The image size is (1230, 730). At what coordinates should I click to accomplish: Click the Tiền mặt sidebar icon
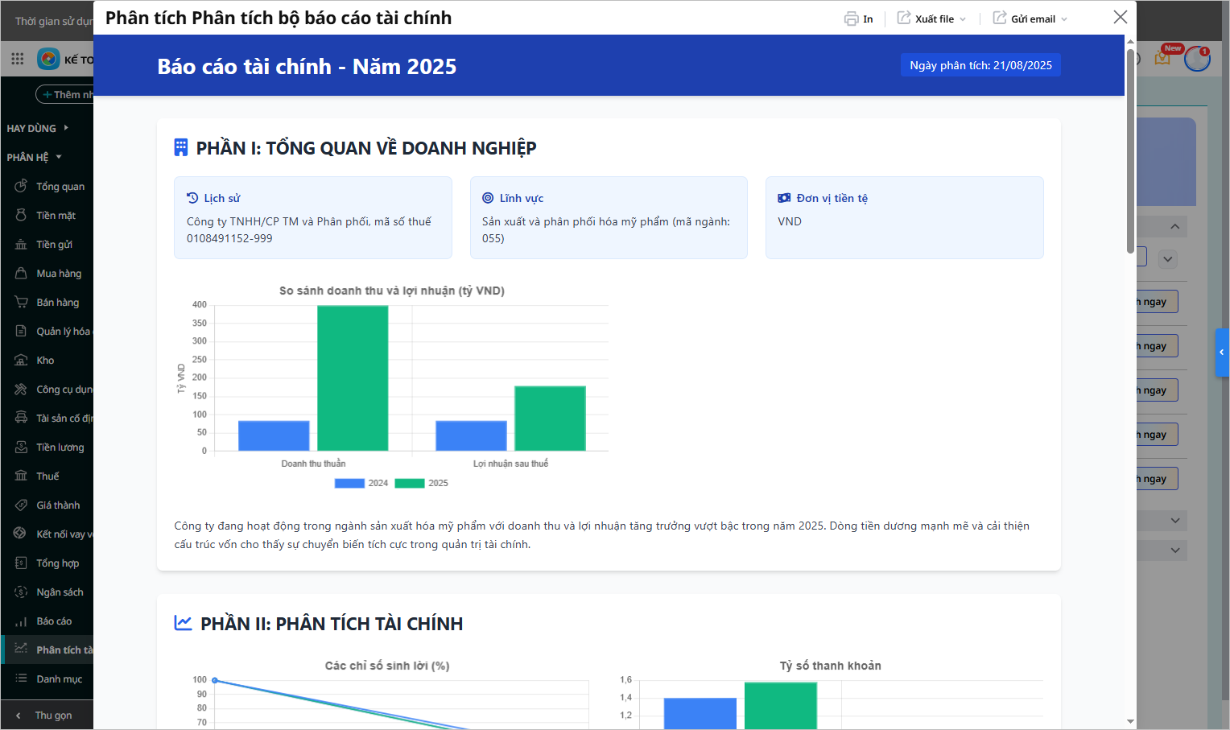pyautogui.click(x=22, y=215)
